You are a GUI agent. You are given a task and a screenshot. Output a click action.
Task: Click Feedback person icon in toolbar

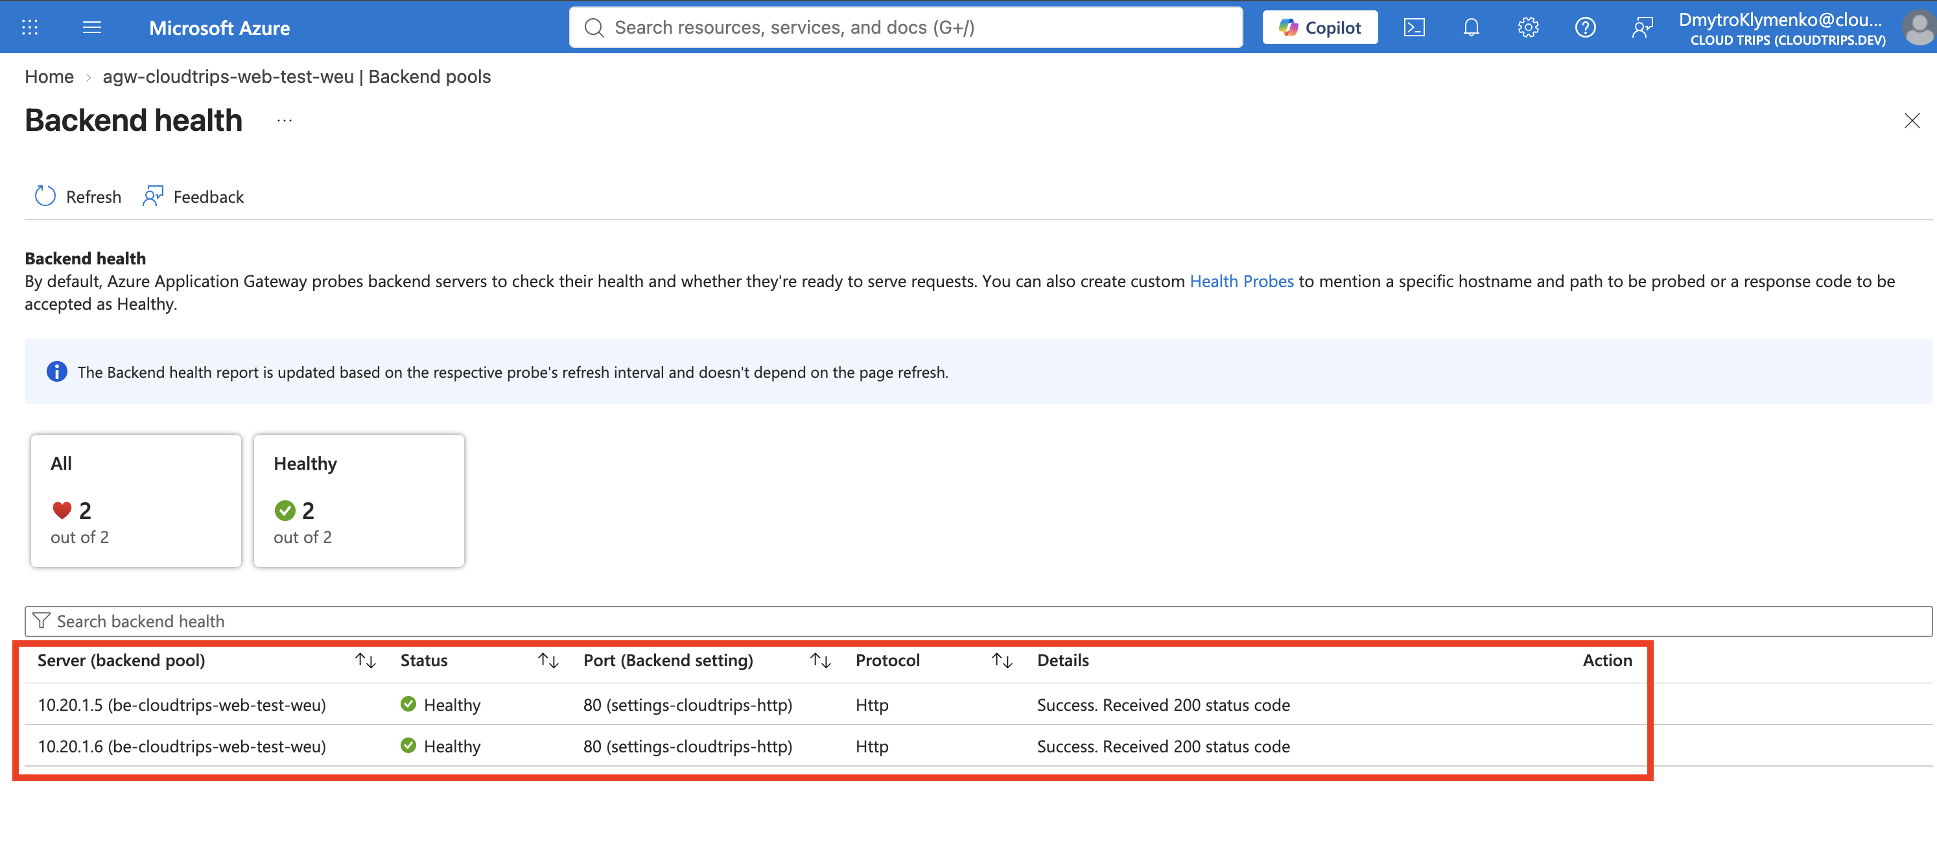(152, 196)
